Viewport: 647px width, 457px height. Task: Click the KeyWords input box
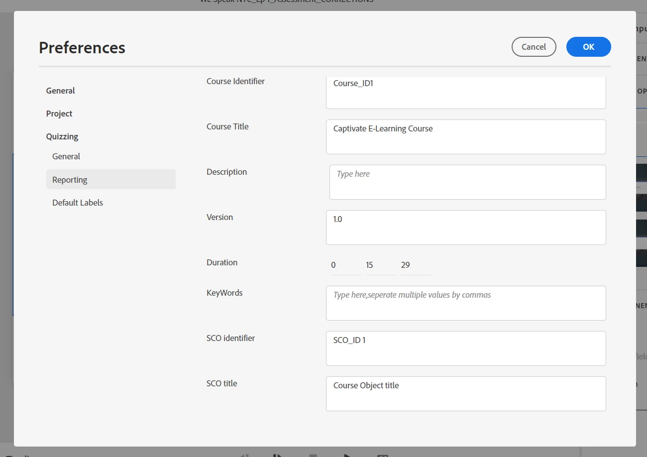465,303
